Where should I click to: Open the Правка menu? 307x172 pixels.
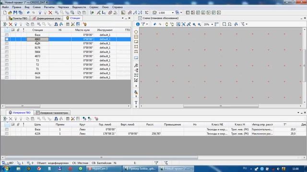coord(16,7)
